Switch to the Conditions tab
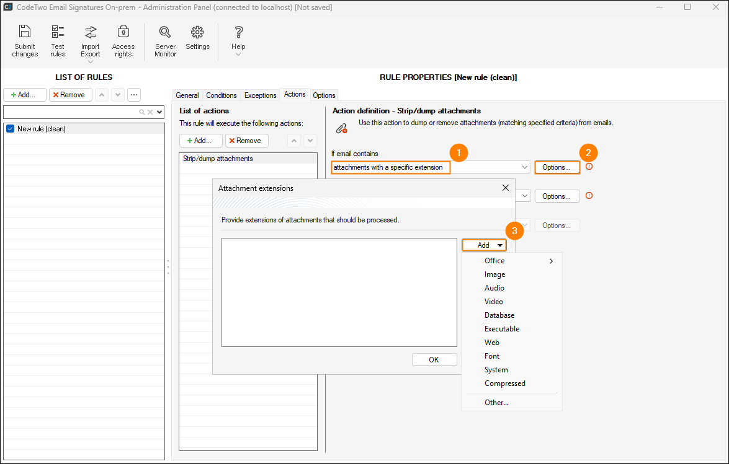 pyautogui.click(x=221, y=95)
